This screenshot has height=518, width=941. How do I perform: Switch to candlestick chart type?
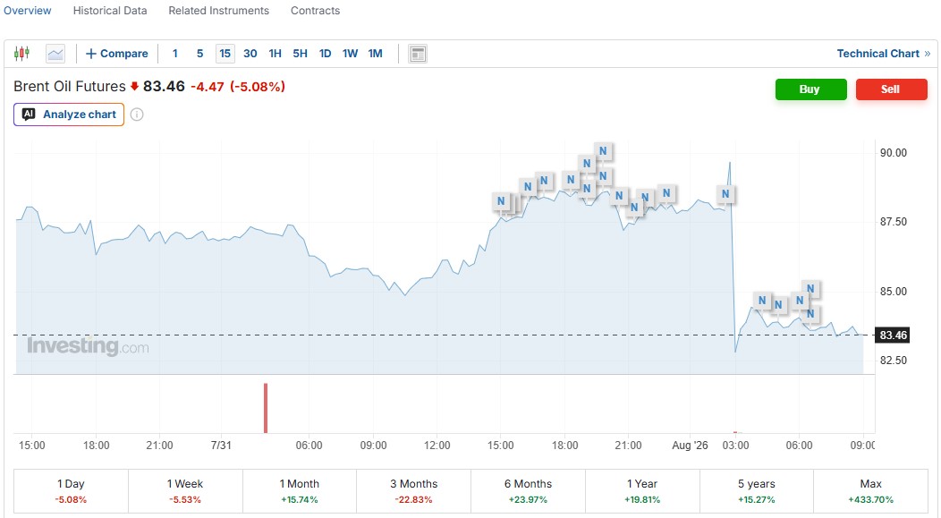click(x=21, y=54)
